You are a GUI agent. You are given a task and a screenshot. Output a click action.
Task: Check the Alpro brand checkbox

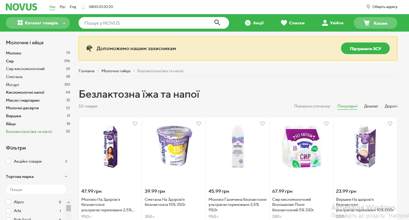tap(8, 202)
